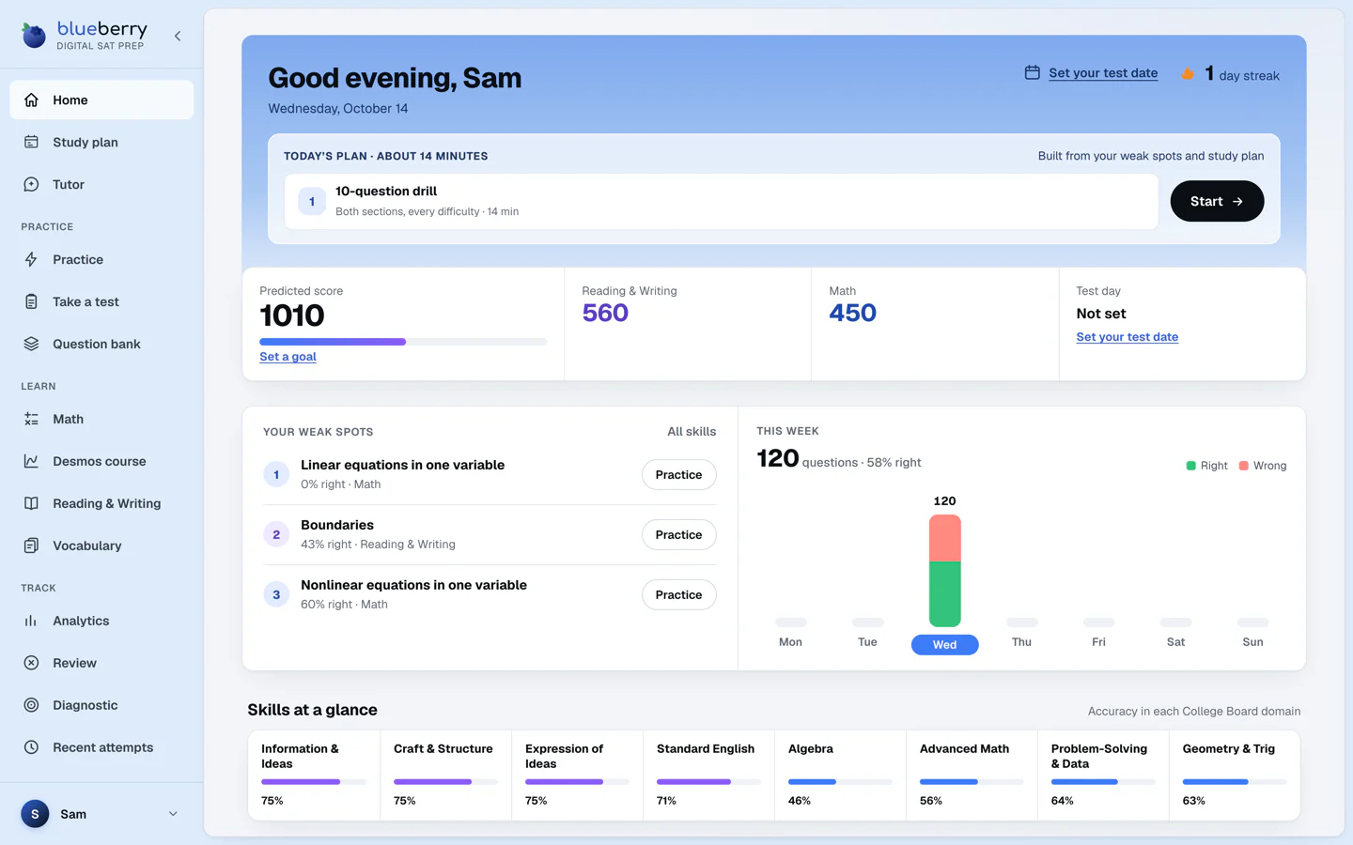Screen dimensions: 1353x845
Task: Click the Math icon in Learn section
Action: (31, 419)
